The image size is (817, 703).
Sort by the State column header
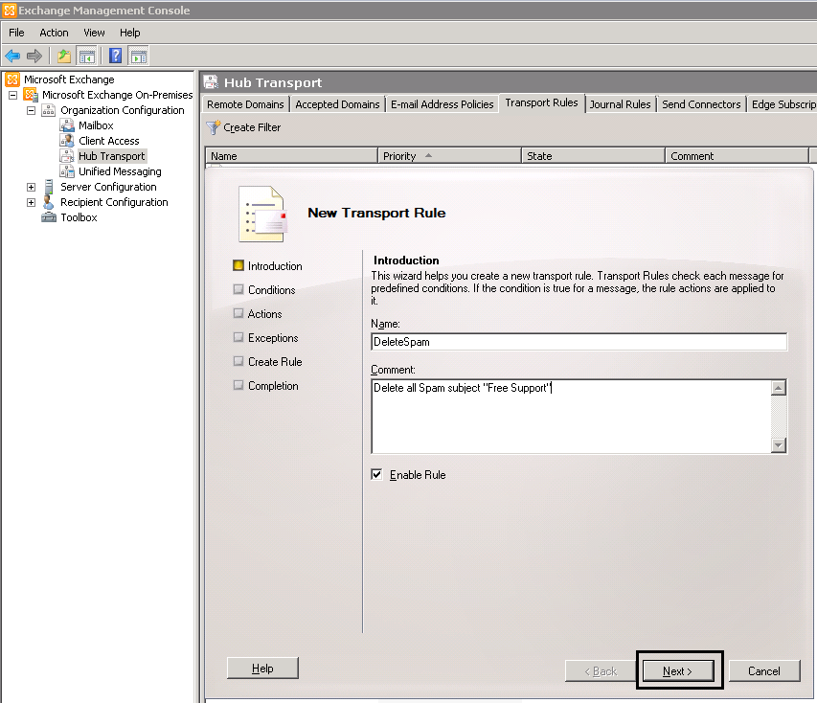(x=593, y=156)
